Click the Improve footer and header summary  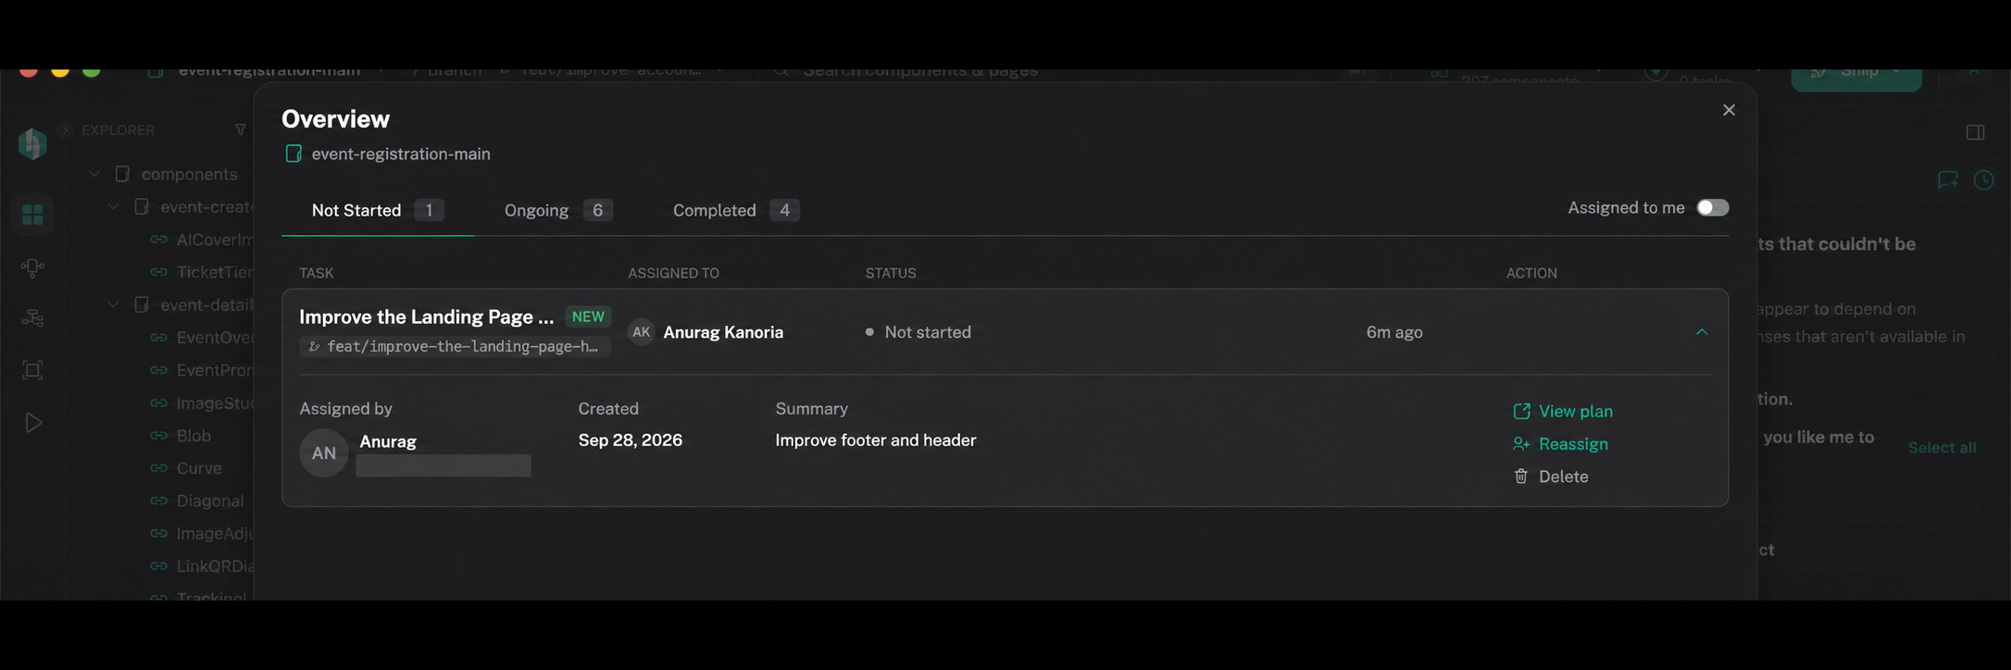click(x=876, y=440)
